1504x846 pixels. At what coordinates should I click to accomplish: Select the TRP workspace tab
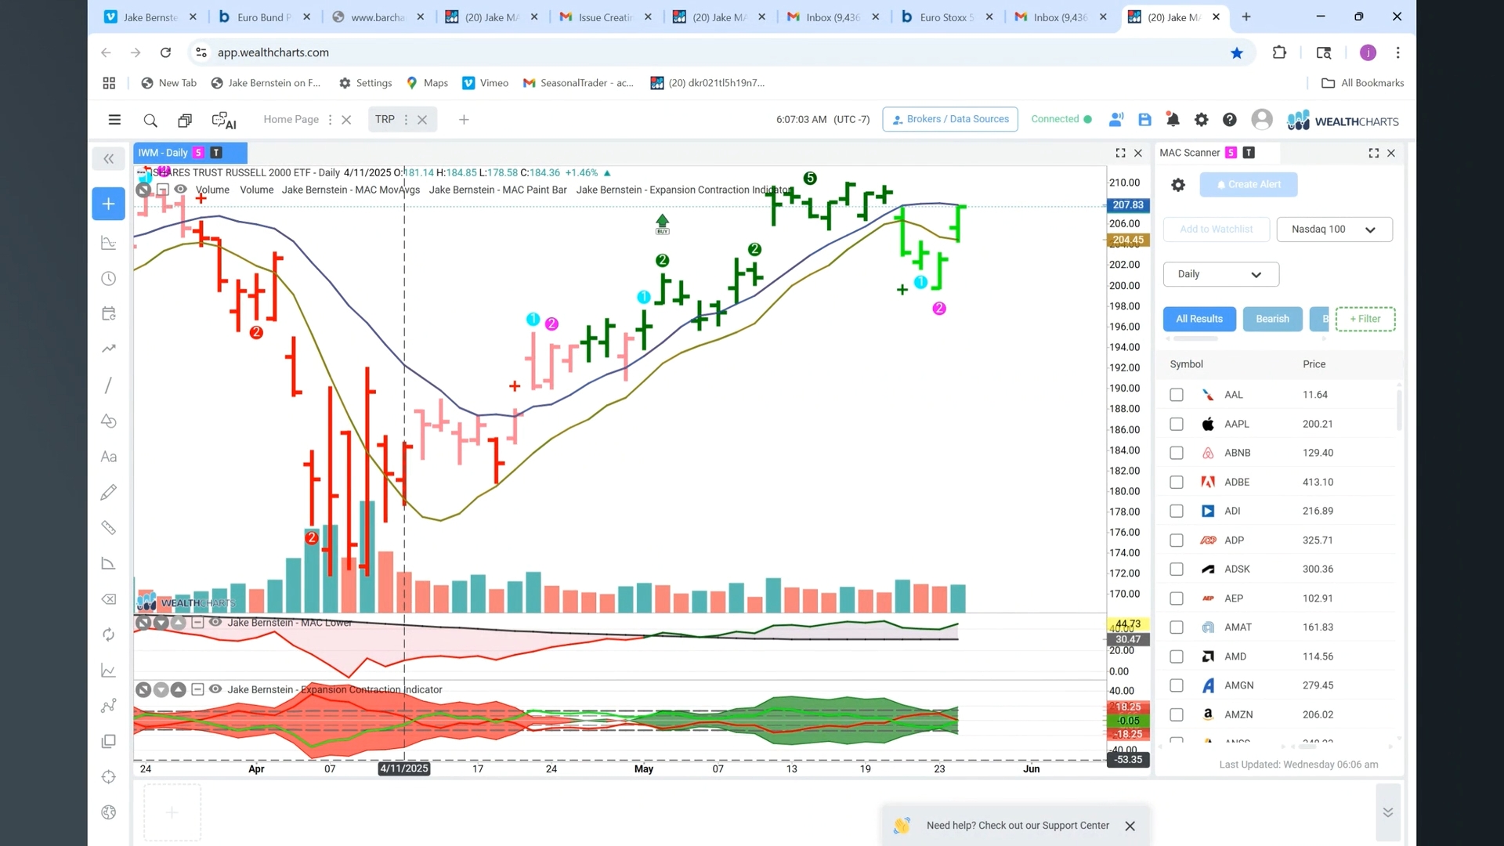384,119
